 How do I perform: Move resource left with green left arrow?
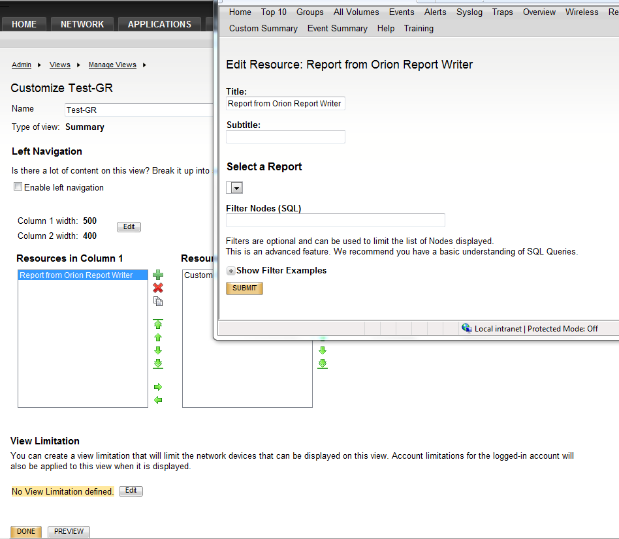pos(158,400)
